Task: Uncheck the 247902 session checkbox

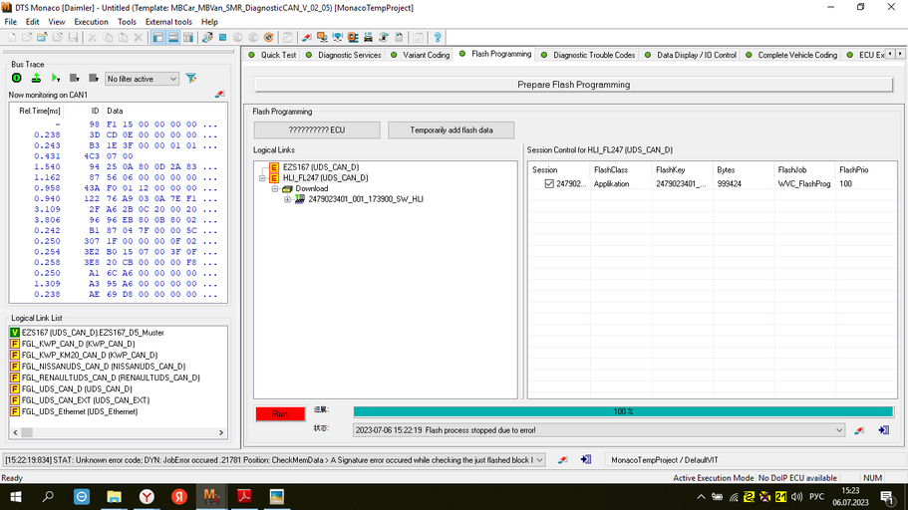Action: [549, 183]
